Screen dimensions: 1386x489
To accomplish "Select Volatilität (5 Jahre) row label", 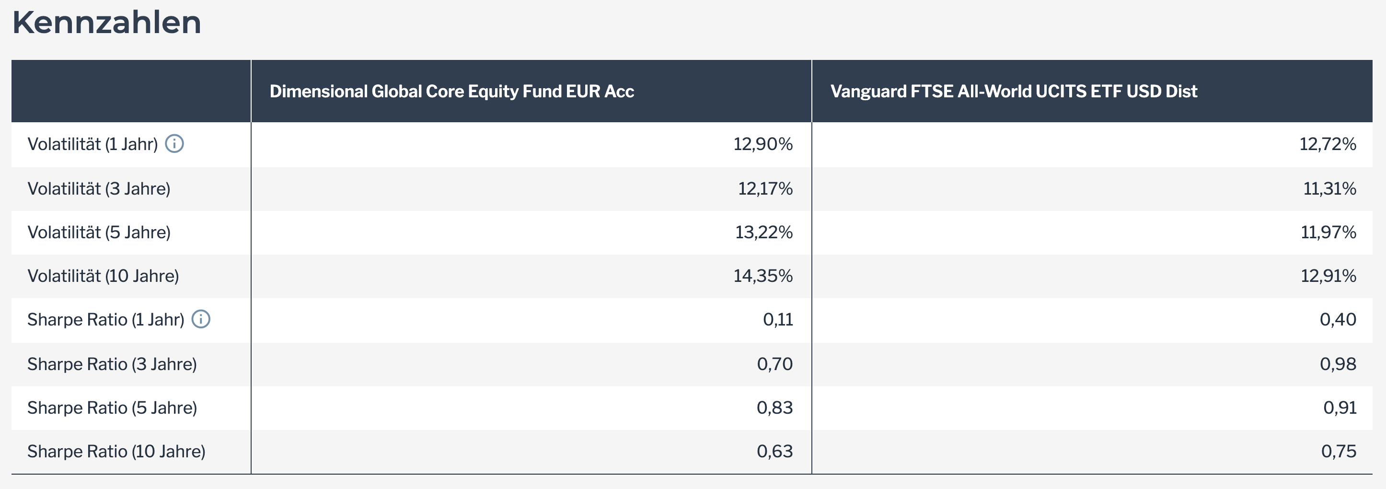I will 99,233.
